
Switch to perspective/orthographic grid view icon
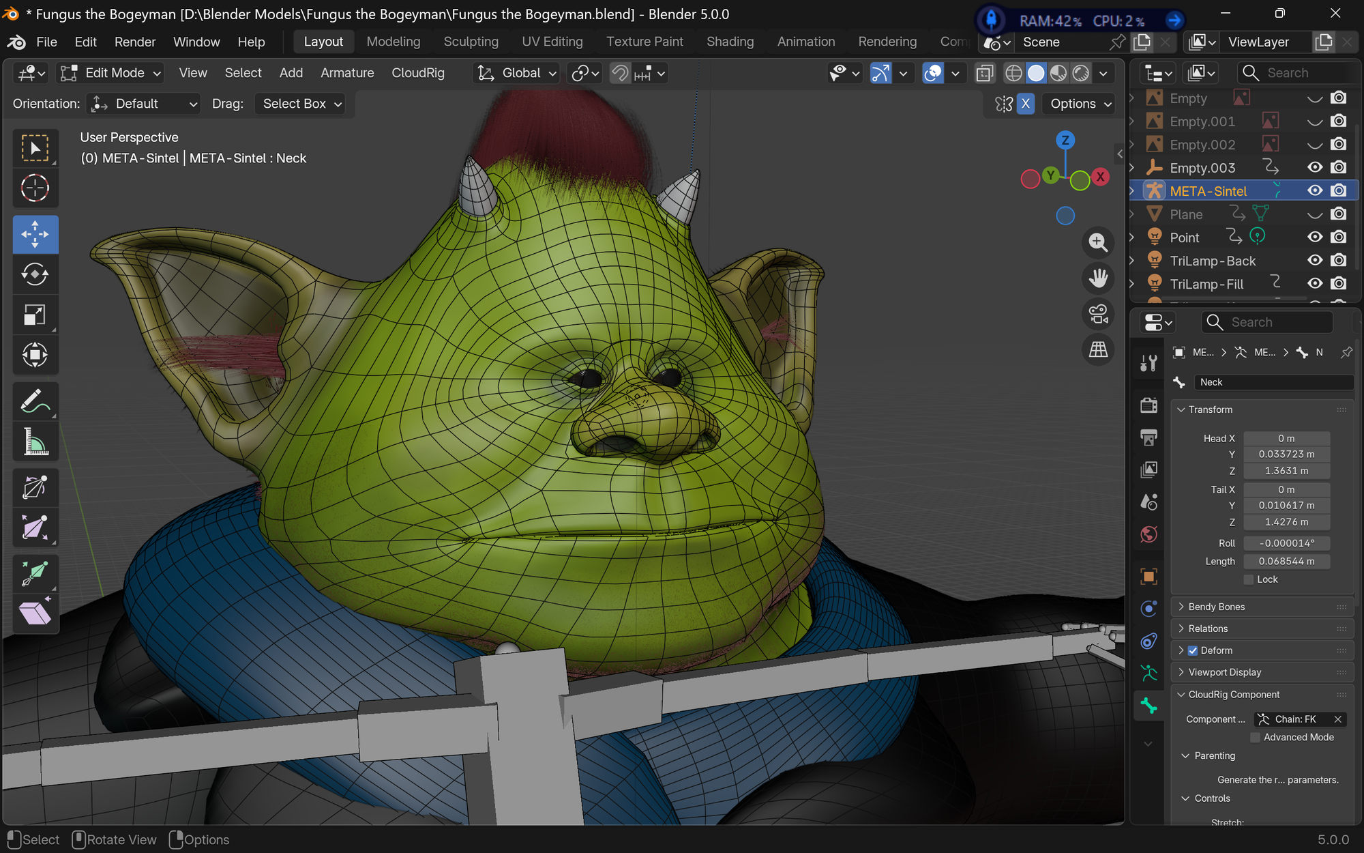coord(1098,350)
